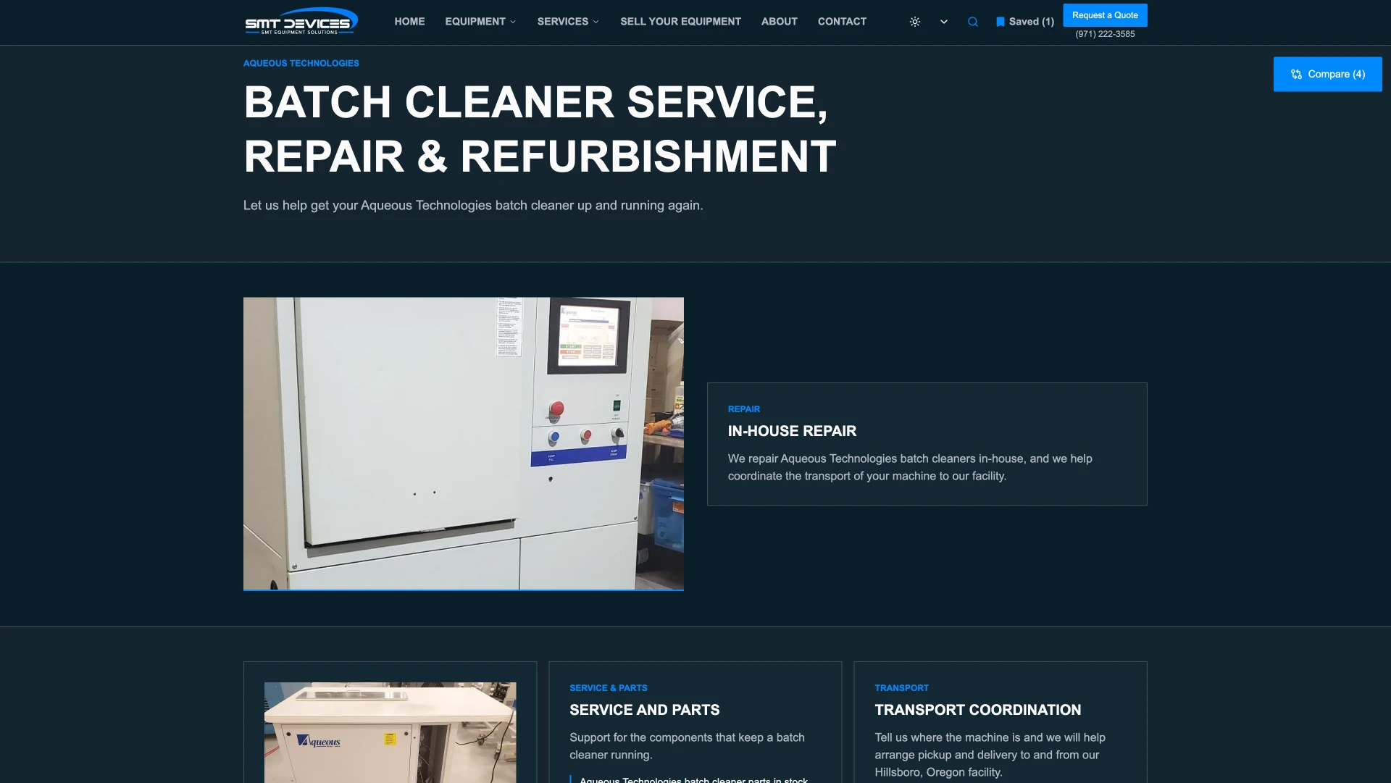Click the blue TRANSPORT card label
This screenshot has height=783, width=1391.
901,688
